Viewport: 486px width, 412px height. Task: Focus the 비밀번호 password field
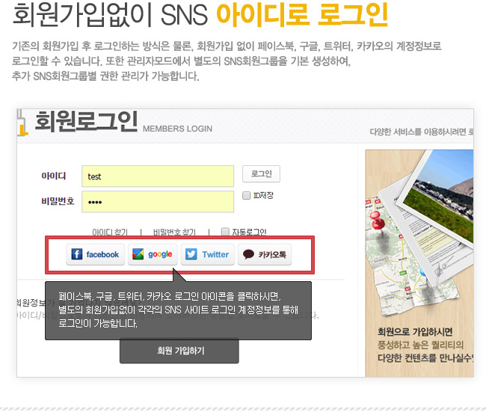pos(158,201)
